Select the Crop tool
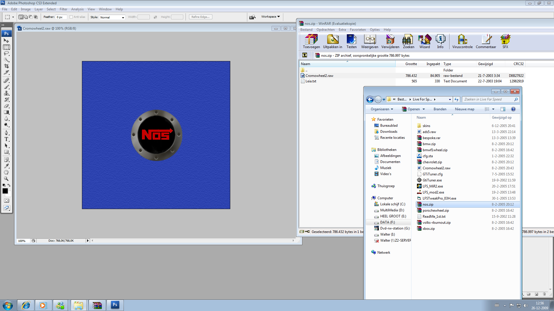This screenshot has height=311, width=554. 6,66
